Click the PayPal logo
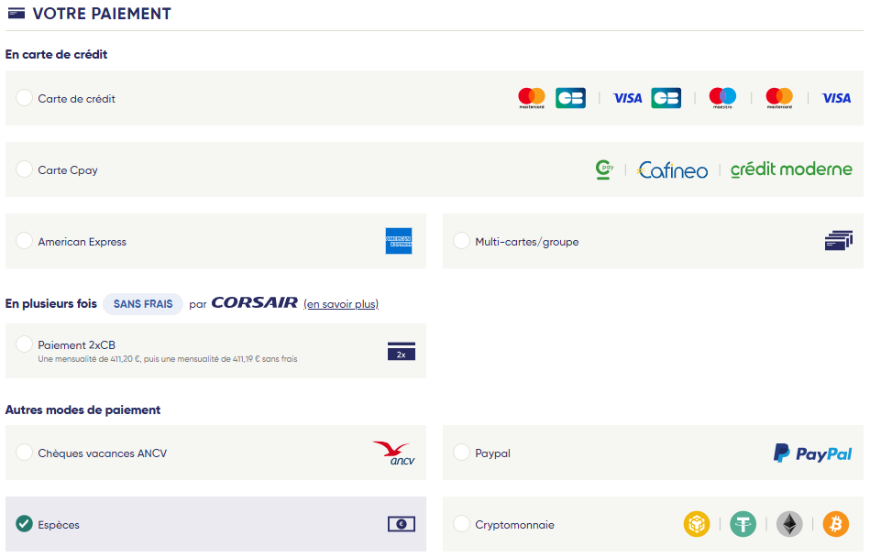The width and height of the screenshot is (870, 557). [x=812, y=453]
